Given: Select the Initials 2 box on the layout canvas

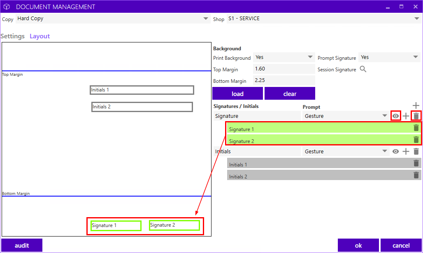Looking at the screenshot, I should pos(142,107).
